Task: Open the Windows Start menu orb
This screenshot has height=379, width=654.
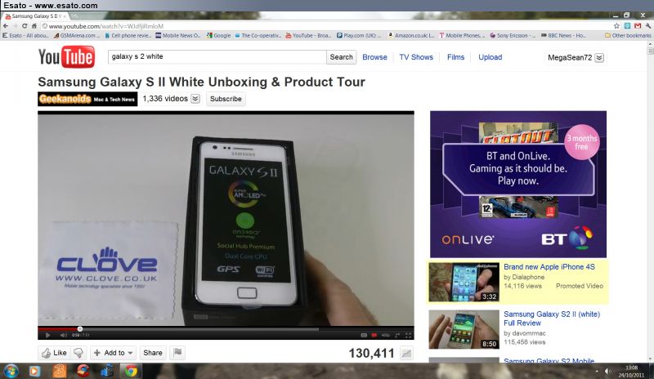Action: tap(11, 371)
